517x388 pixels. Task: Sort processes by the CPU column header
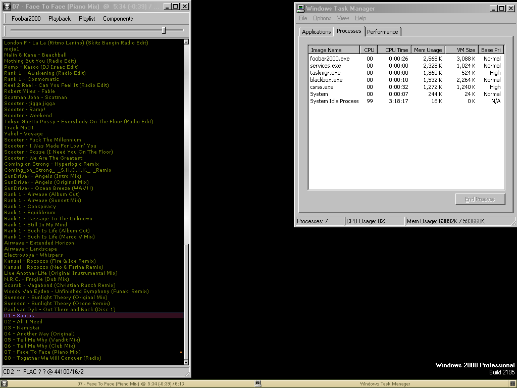[369, 50]
